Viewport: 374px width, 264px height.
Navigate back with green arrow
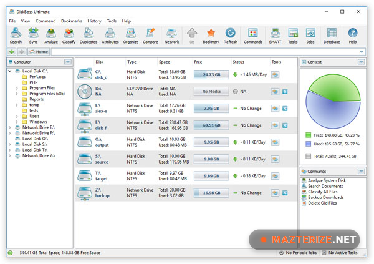12,52
